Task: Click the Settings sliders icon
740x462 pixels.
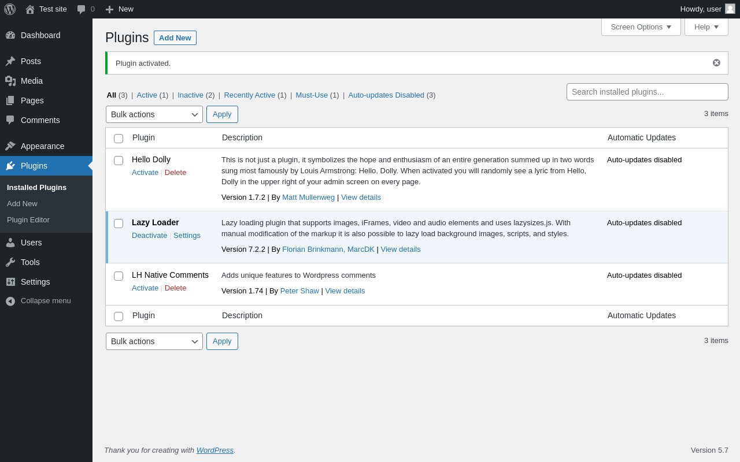Action: pos(10,282)
